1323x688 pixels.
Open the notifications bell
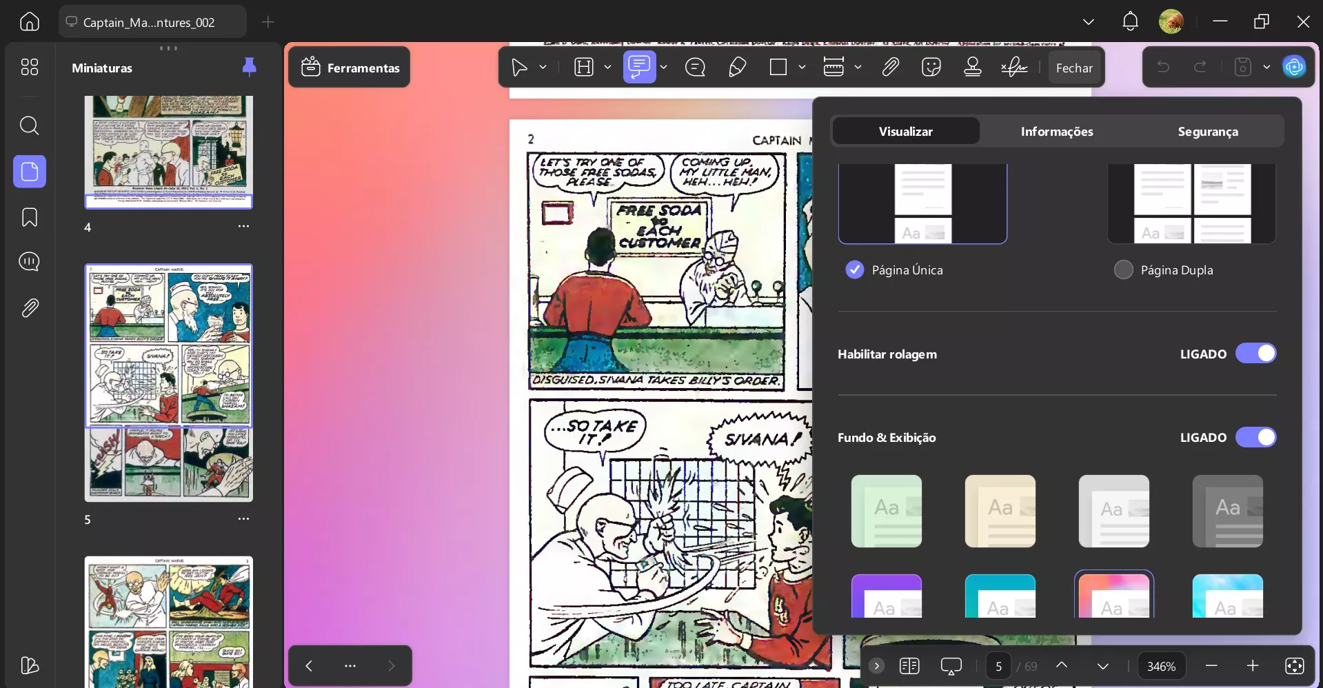(1130, 21)
